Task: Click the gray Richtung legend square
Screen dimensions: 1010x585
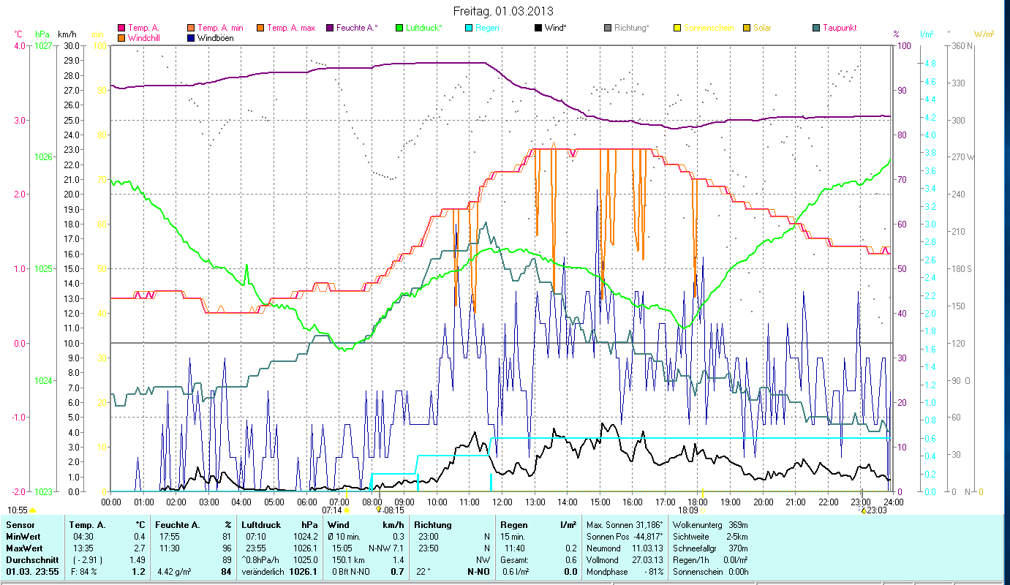Action: click(607, 29)
